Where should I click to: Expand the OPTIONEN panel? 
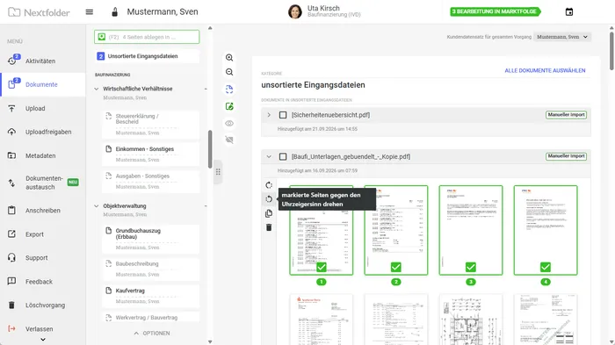[x=152, y=334]
